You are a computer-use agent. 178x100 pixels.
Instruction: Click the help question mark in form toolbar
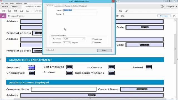[122, 16]
